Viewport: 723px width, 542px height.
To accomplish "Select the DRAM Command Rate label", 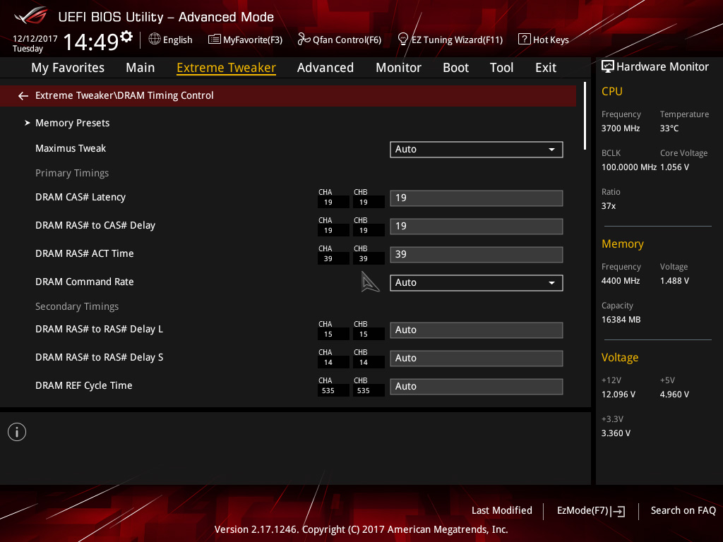I will click(85, 282).
